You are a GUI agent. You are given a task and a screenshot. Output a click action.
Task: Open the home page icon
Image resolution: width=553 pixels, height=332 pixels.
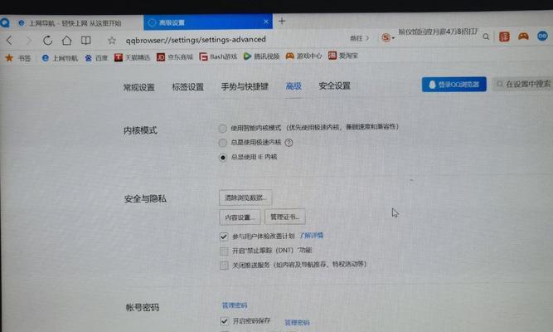point(66,41)
